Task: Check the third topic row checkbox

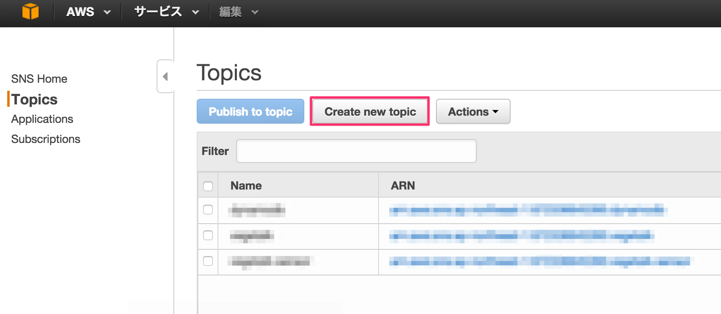Action: pyautogui.click(x=208, y=261)
